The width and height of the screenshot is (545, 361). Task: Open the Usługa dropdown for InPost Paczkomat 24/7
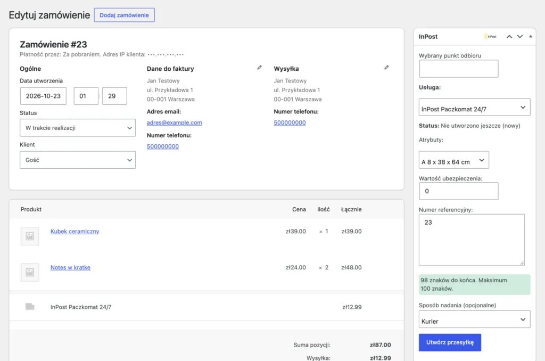[x=474, y=107]
